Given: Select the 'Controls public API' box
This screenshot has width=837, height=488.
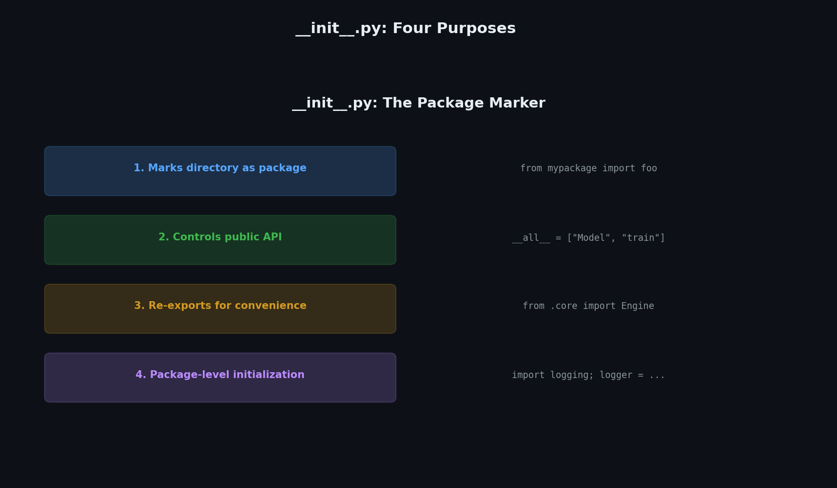Looking at the screenshot, I should (220, 240).
